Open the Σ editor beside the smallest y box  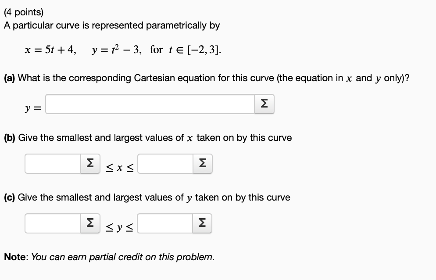pyautogui.click(x=89, y=223)
